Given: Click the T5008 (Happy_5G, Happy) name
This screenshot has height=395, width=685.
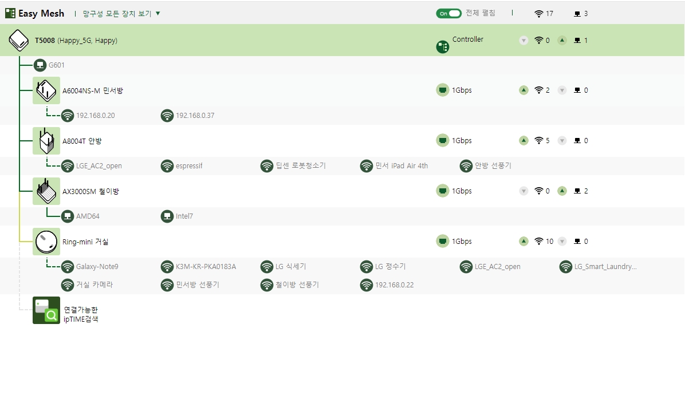Looking at the screenshot, I should pyautogui.click(x=76, y=41).
